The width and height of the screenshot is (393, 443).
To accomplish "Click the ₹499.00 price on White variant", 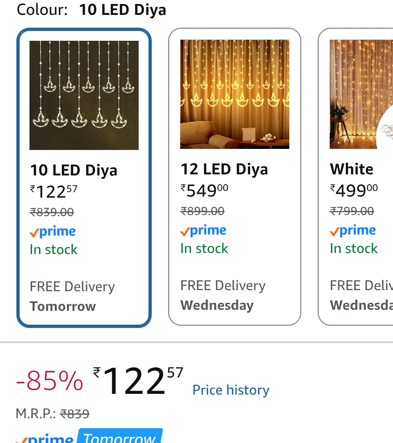I will point(354,190).
